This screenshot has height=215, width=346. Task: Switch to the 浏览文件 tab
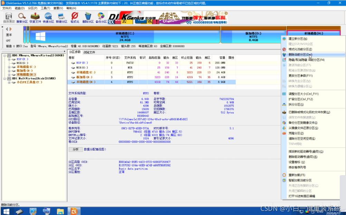pos(89,53)
